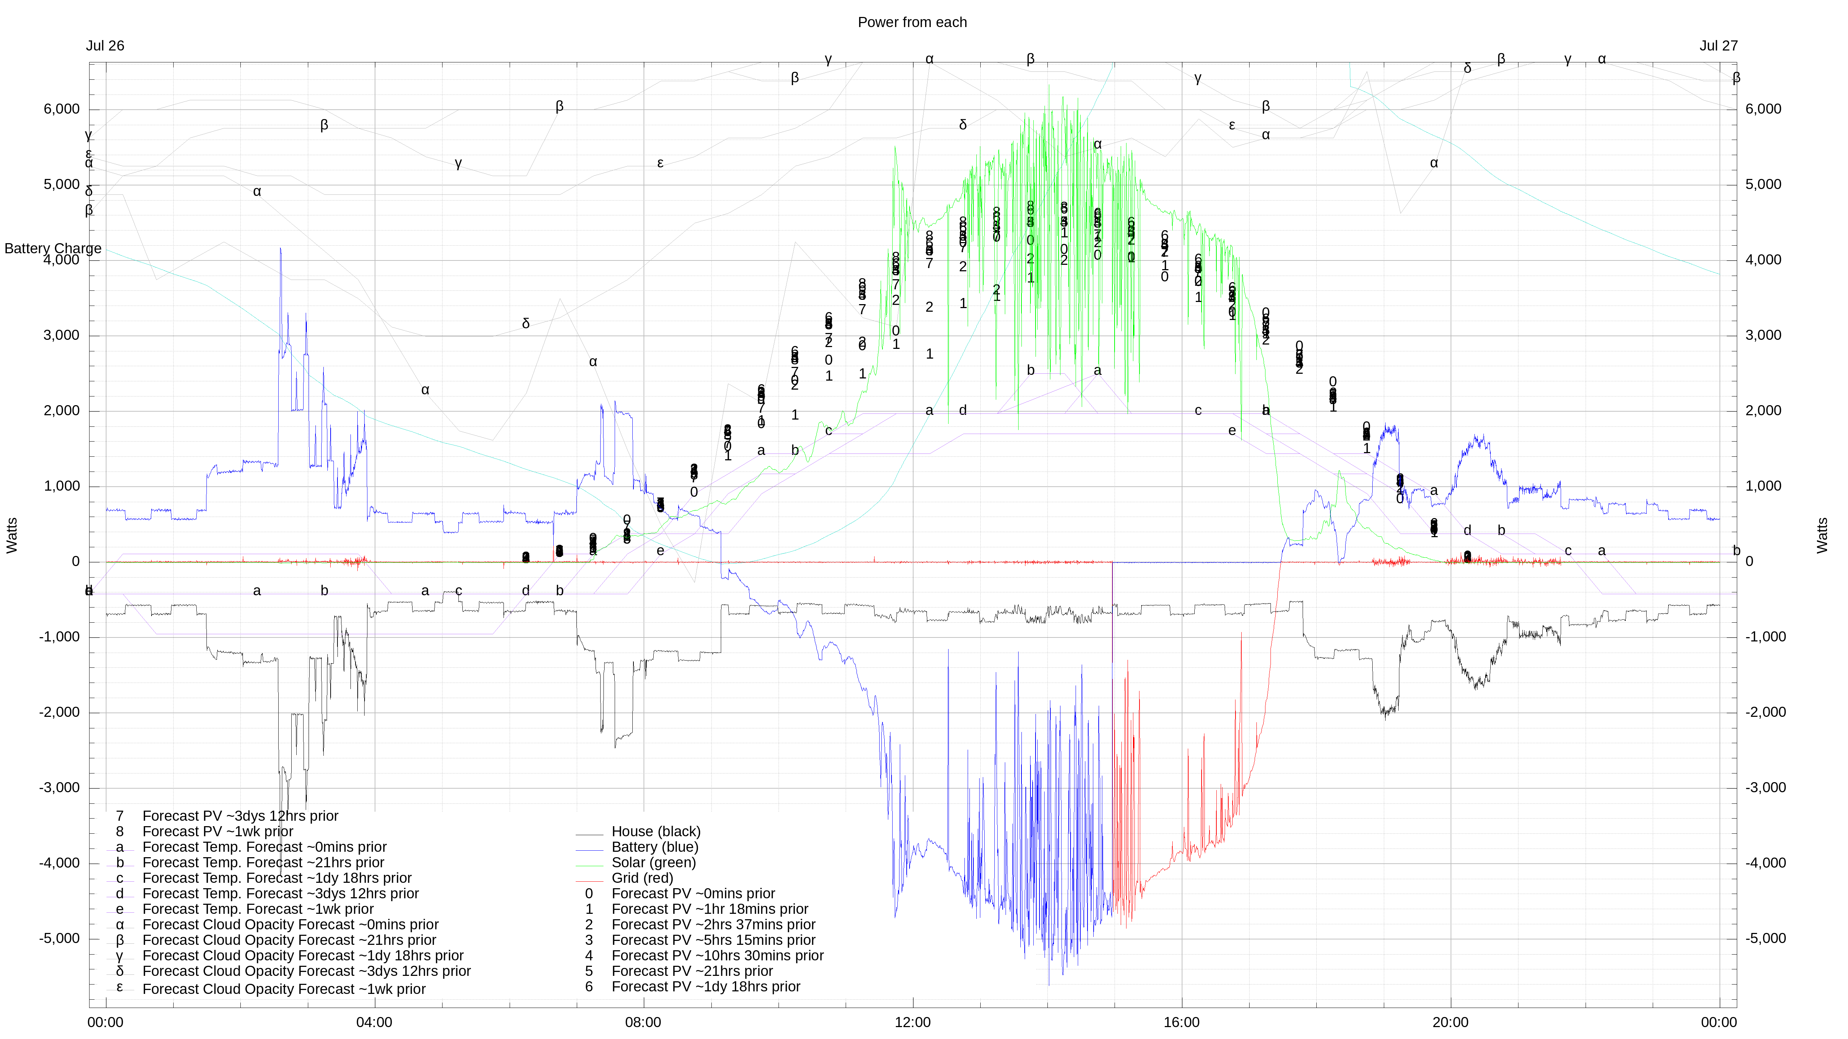Click legend 'Forecast Cloud Opacity Forecast ~21hrs prior'
The width and height of the screenshot is (1848, 1039).
(x=289, y=940)
